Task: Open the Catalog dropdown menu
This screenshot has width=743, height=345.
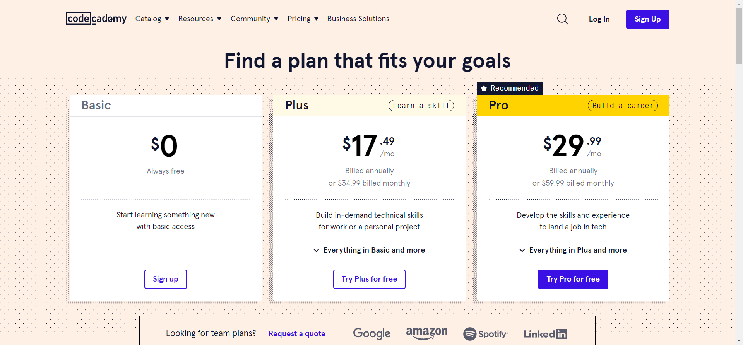Action: tap(152, 19)
